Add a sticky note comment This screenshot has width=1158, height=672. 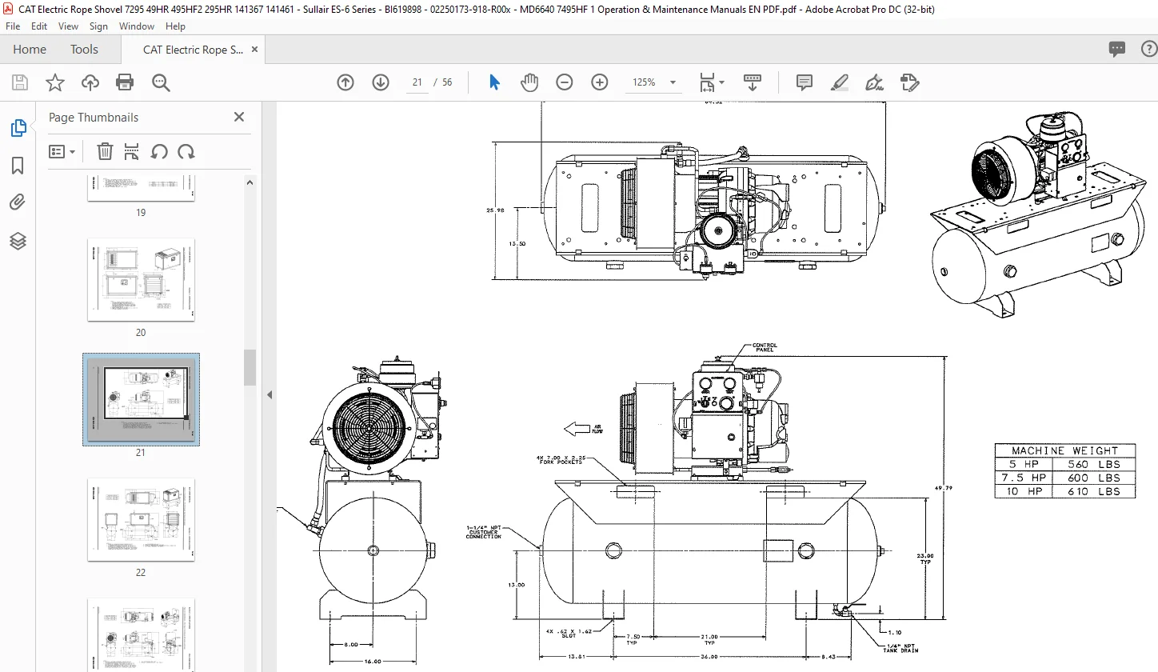point(805,82)
